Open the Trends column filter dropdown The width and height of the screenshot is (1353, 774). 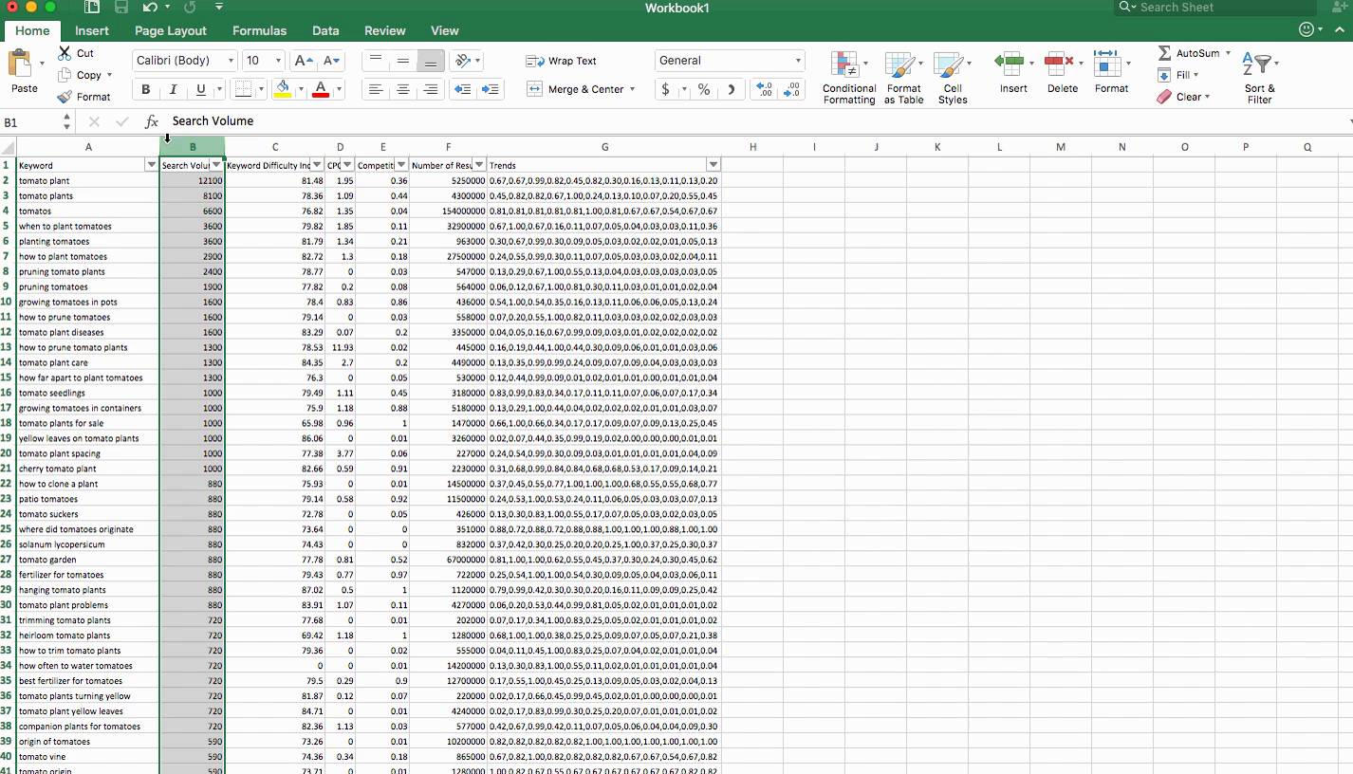[x=713, y=165]
